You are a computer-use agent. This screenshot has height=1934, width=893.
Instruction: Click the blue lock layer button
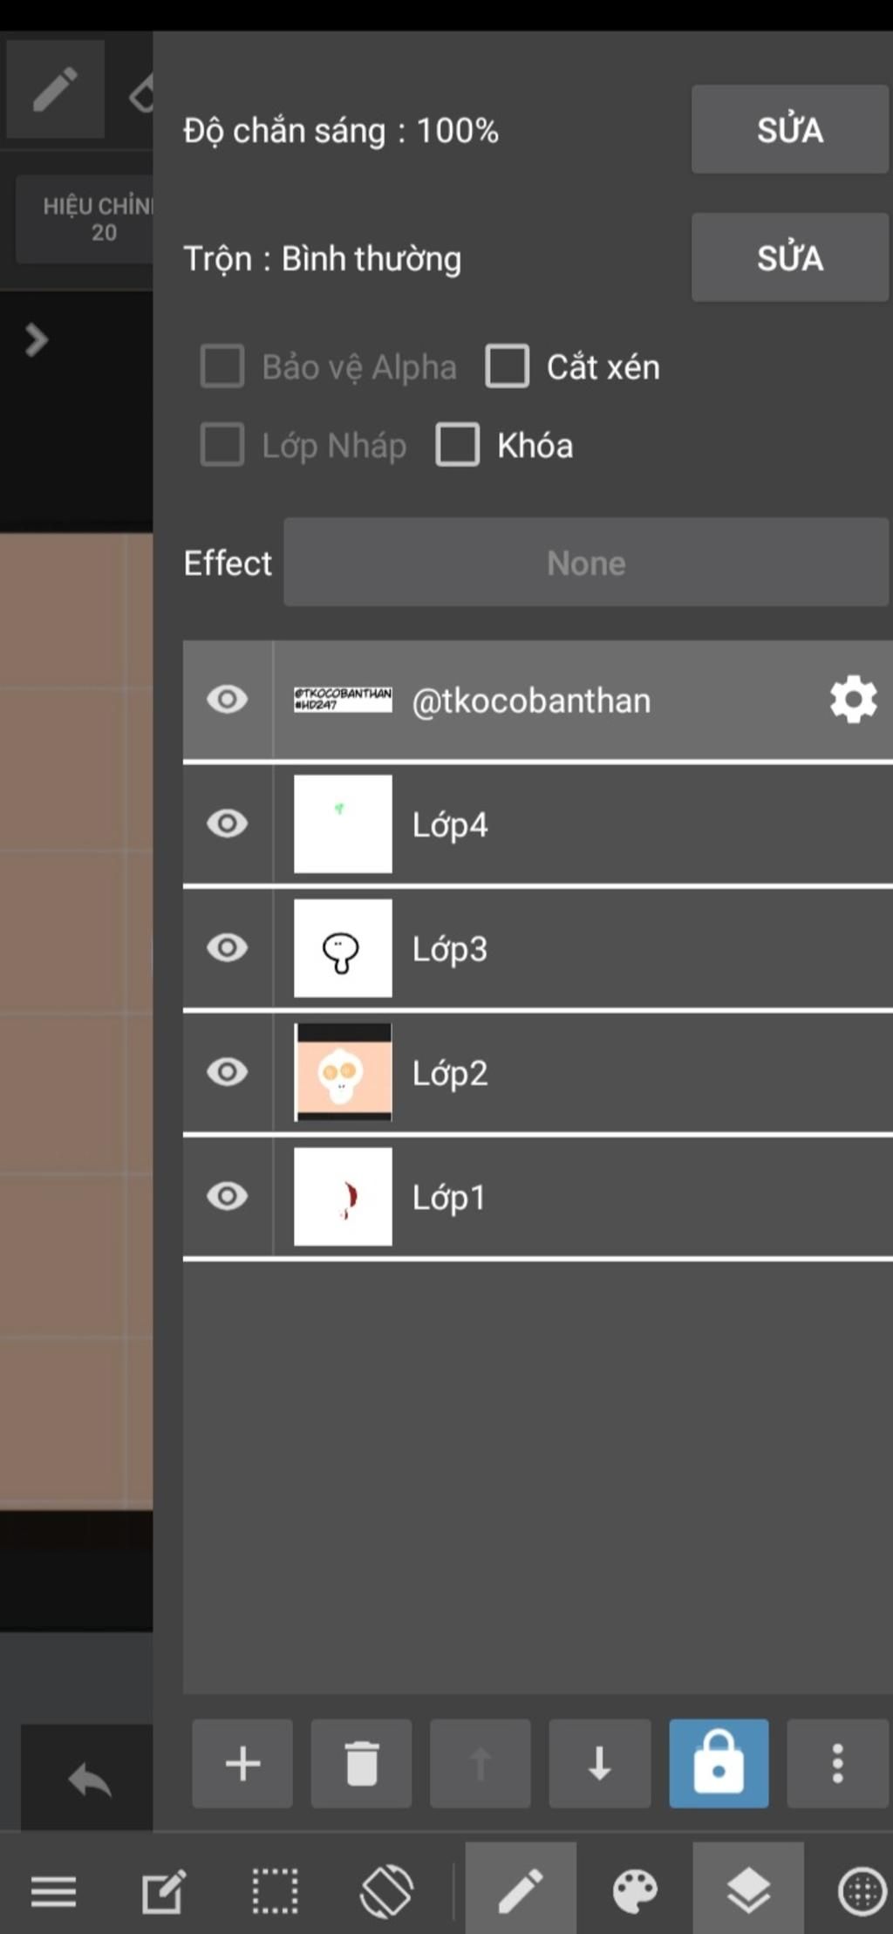click(x=719, y=1763)
